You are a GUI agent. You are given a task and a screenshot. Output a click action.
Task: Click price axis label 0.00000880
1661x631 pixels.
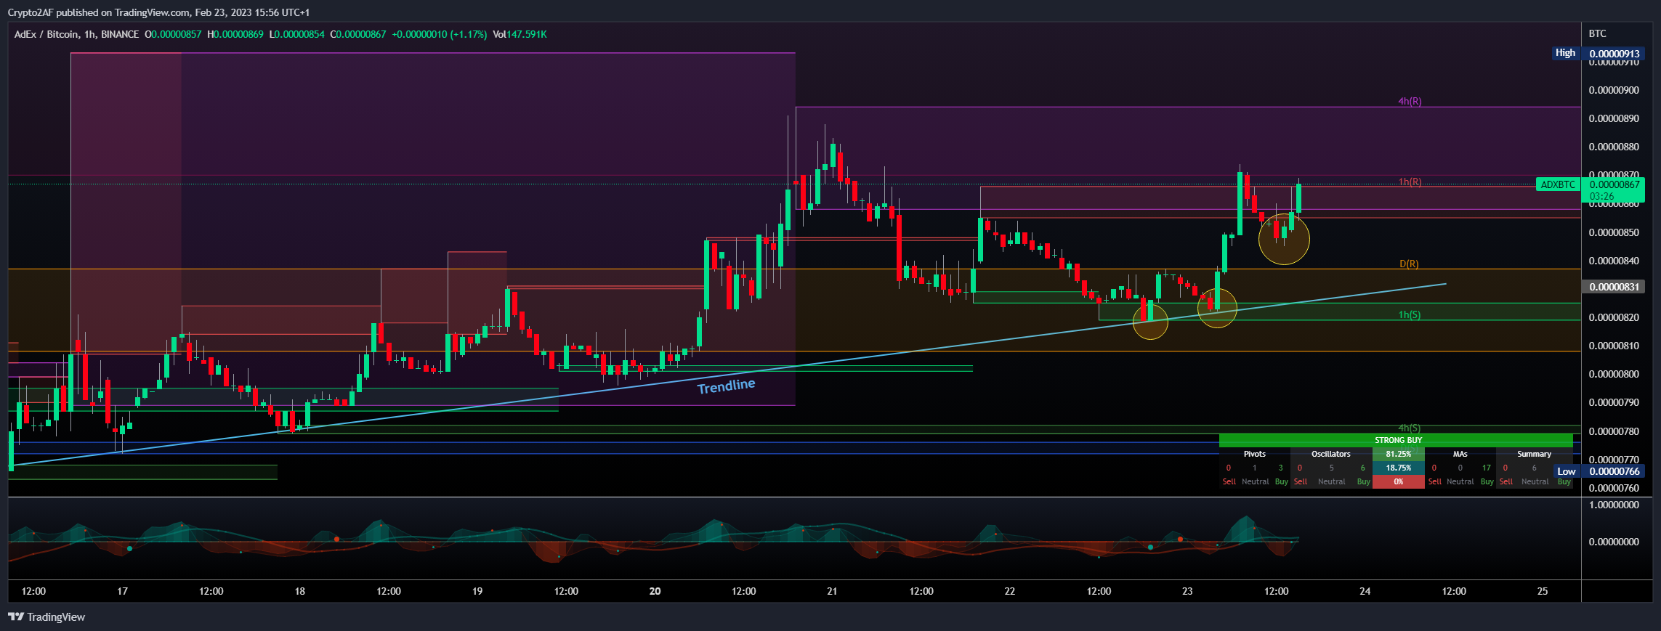click(1612, 147)
